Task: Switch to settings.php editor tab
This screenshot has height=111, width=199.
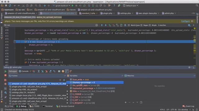Action: pyautogui.click(x=125, y=13)
